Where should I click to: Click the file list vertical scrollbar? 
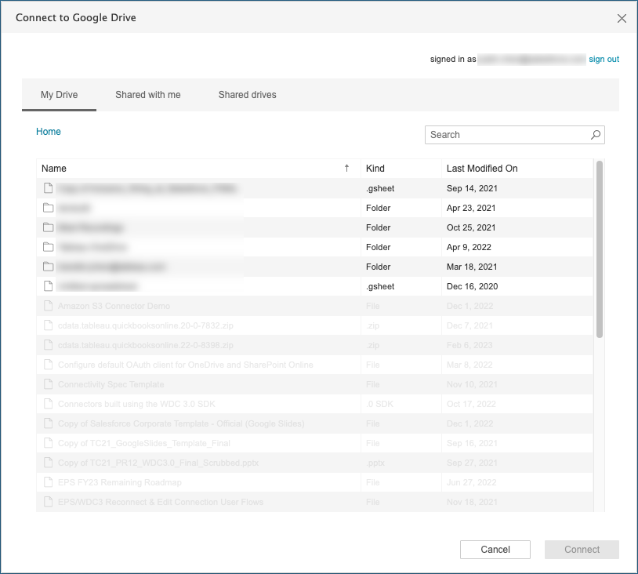point(599,249)
